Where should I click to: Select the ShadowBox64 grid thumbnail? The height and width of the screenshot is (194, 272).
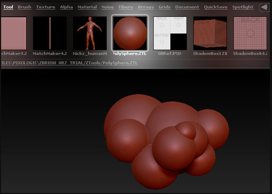[x=250, y=33]
